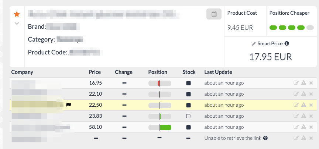Toggle the orange favorite star

point(17,14)
